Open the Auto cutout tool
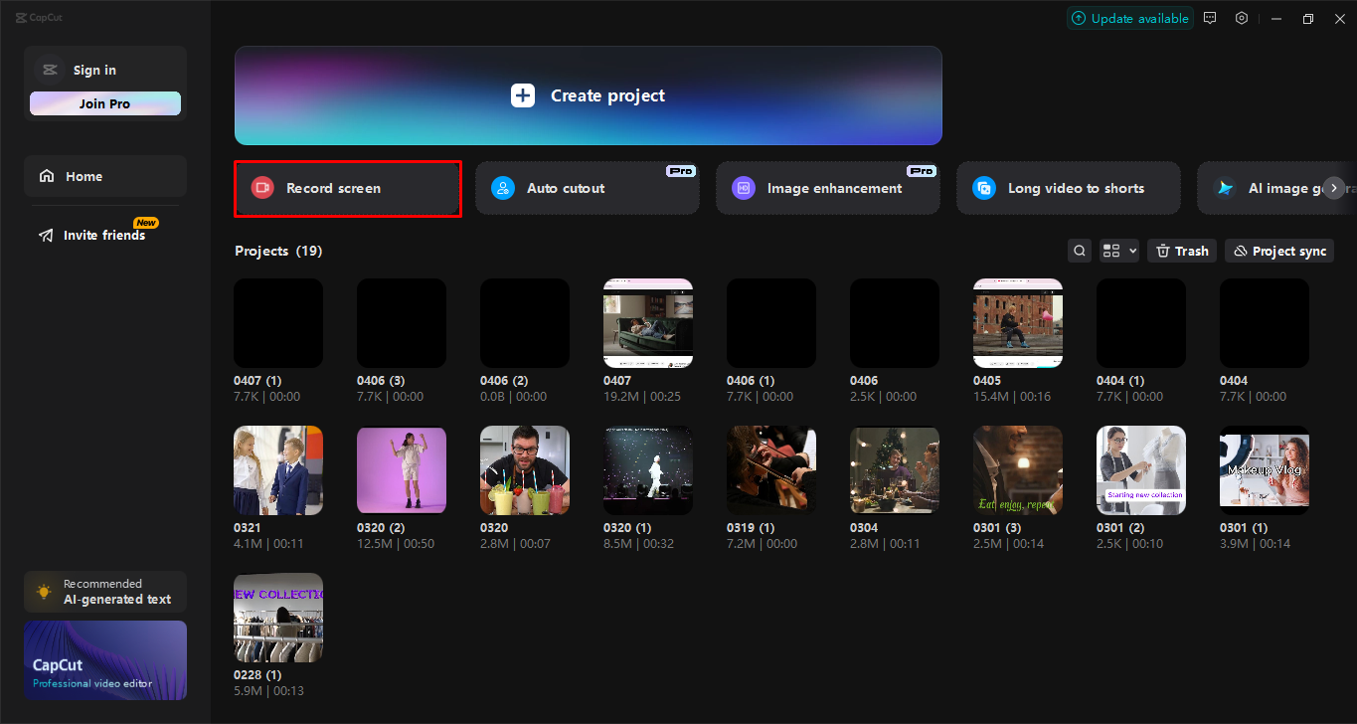Viewport: 1357px width, 724px height. tap(588, 187)
